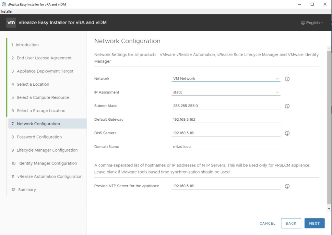Screen dimensions: 332x235
Task: Click the vertical scrollbar thumb
Action: (x=329, y=127)
